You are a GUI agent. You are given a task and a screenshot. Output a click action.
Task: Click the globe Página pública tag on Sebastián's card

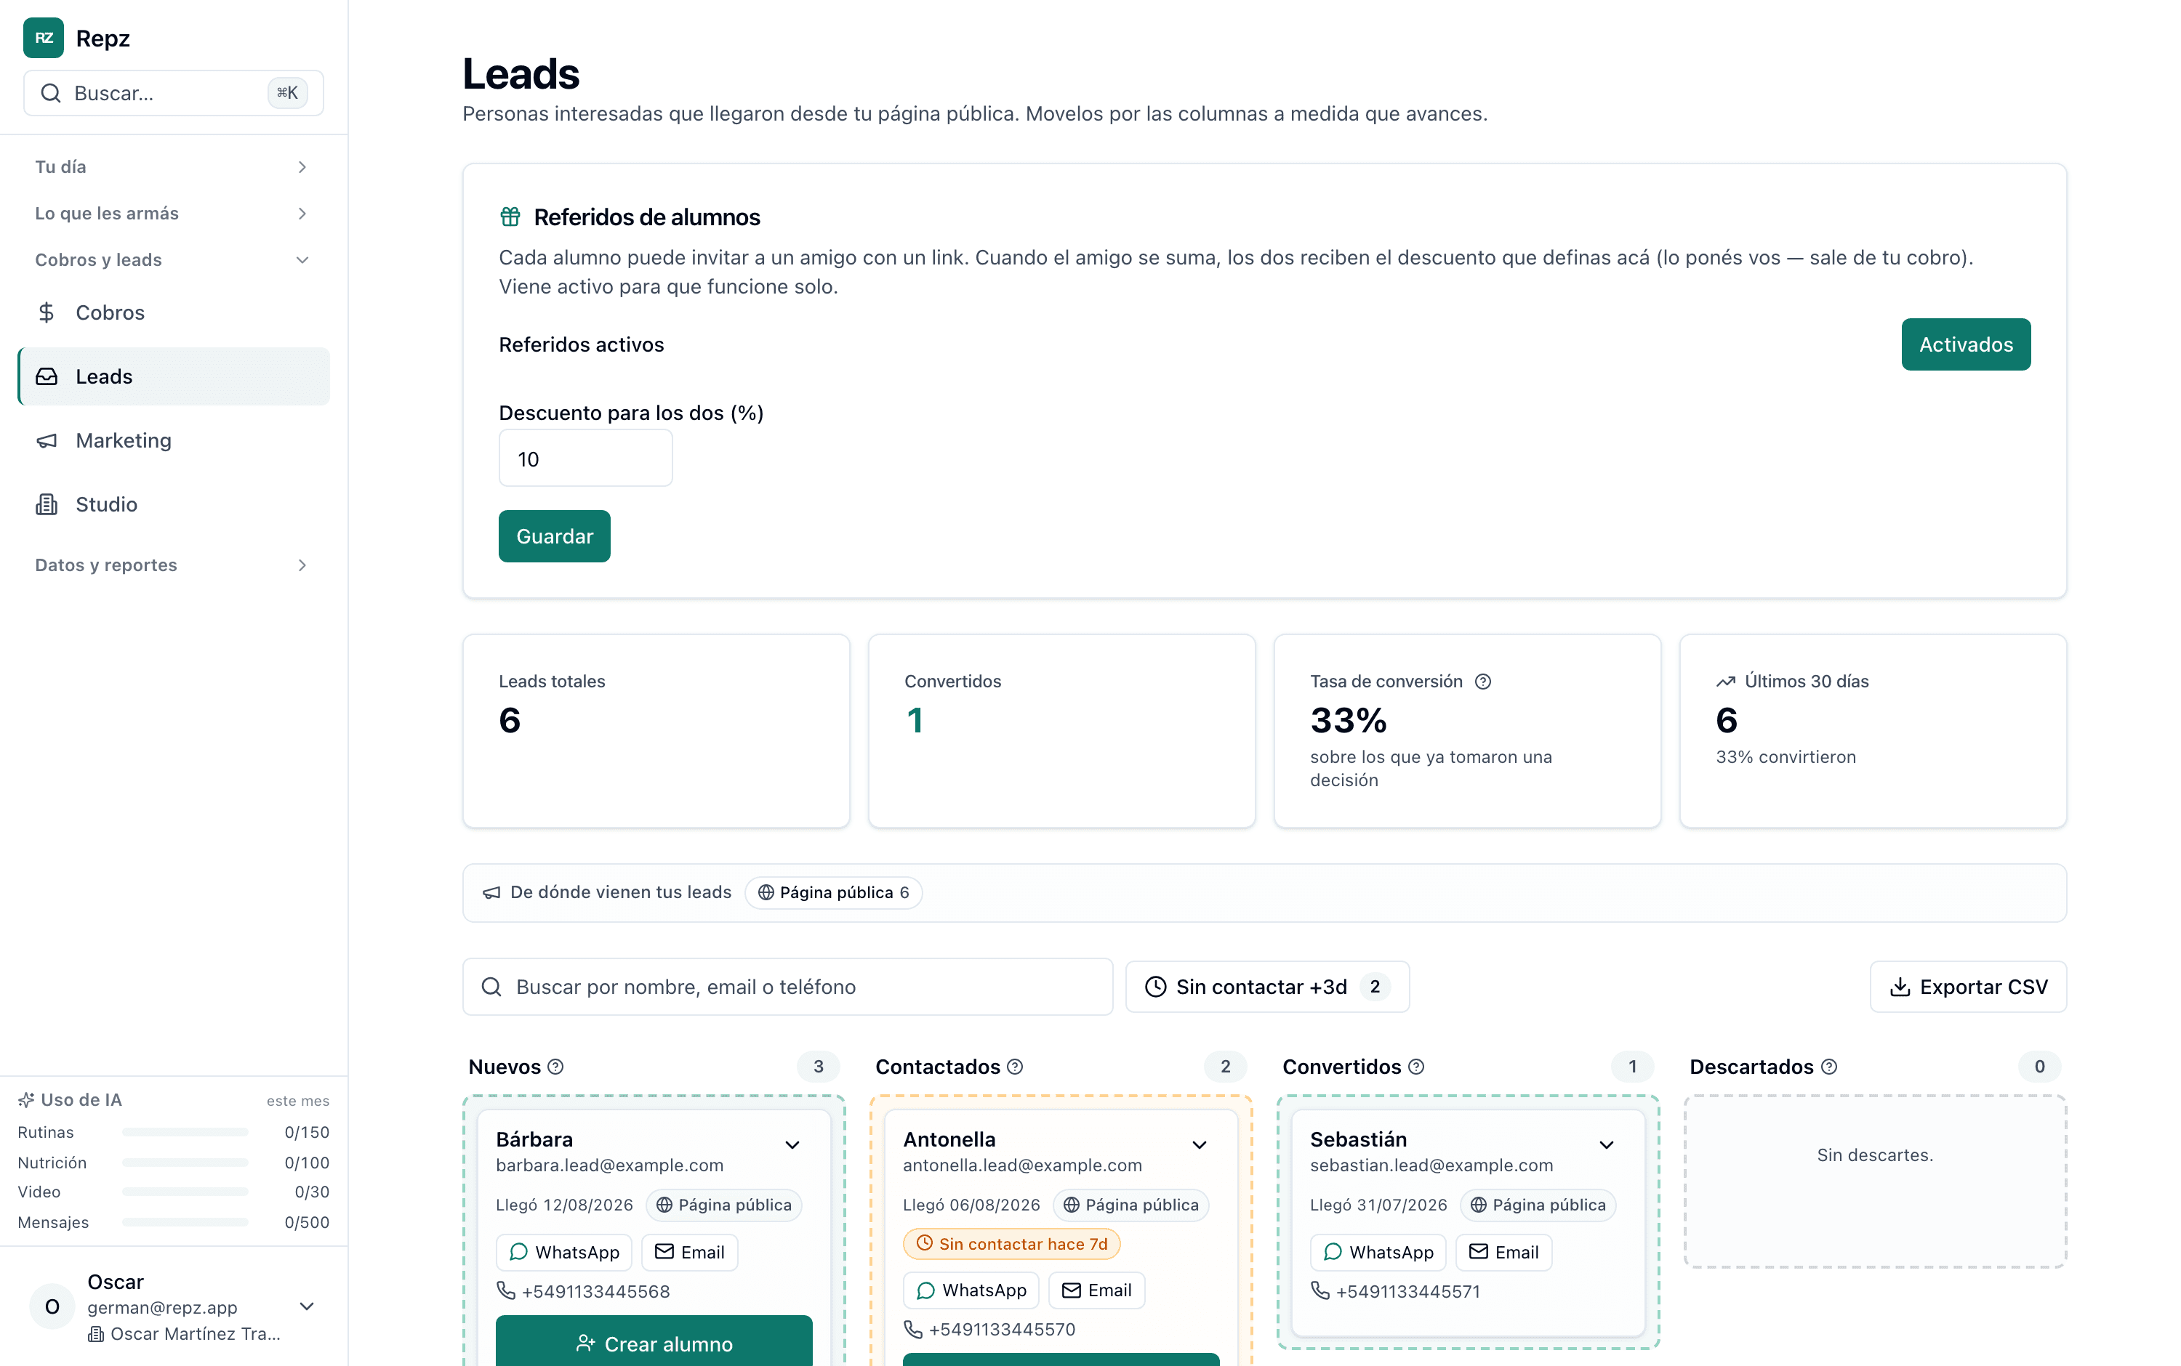[x=1538, y=1205]
